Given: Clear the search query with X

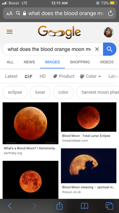Looking at the screenshot, I should [97, 49].
